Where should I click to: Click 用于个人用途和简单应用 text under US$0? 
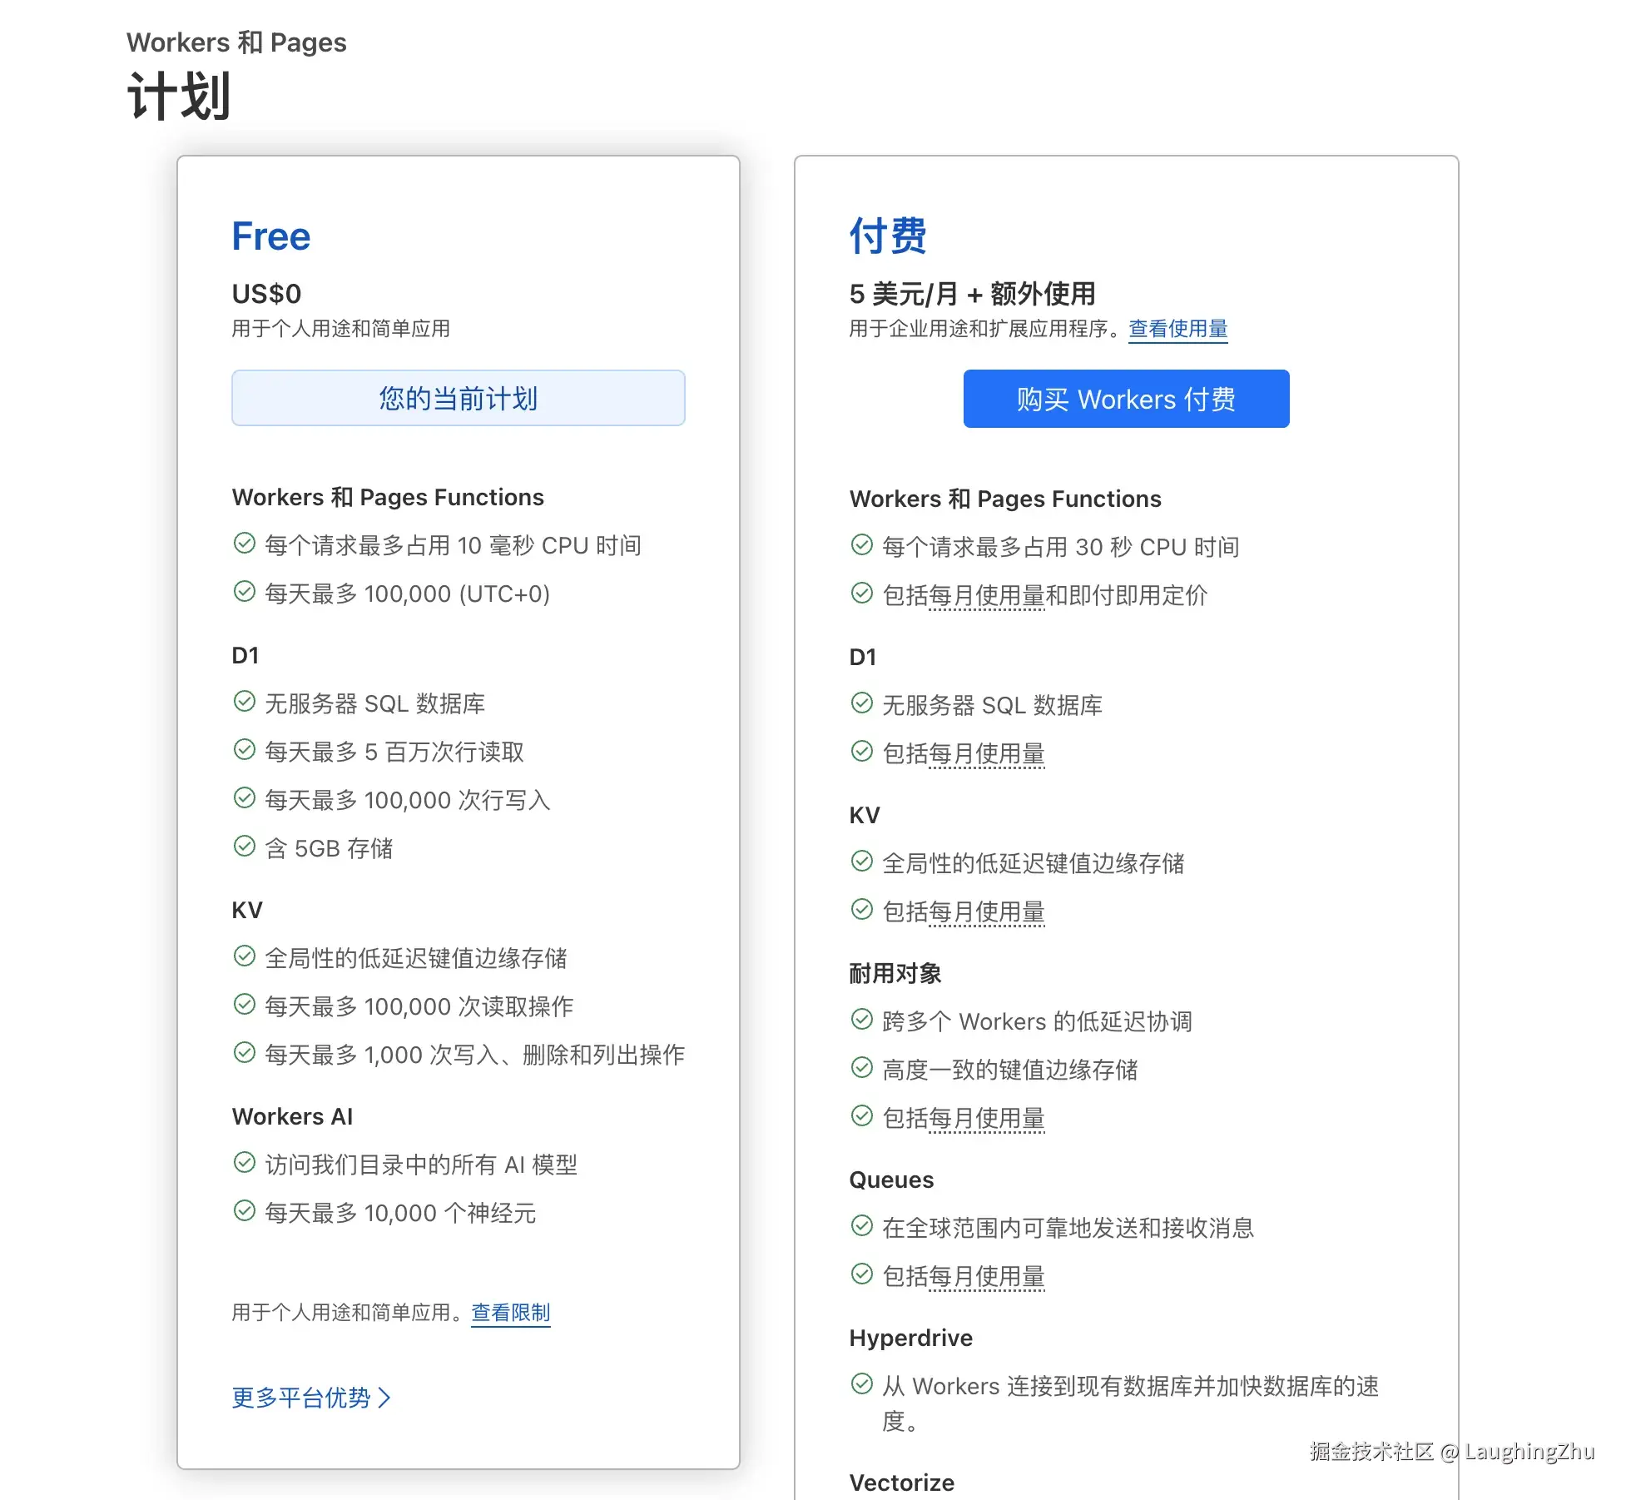click(341, 329)
